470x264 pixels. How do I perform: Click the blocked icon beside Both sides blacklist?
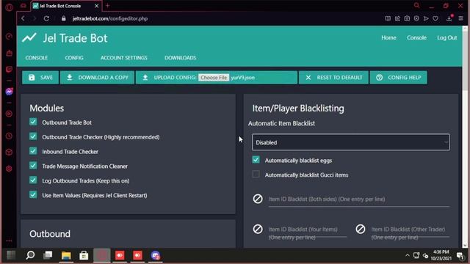(x=258, y=199)
